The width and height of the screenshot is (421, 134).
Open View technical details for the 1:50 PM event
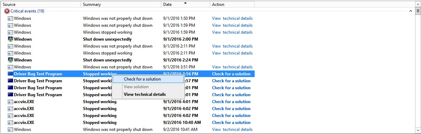pyautogui.click(x=232, y=18)
